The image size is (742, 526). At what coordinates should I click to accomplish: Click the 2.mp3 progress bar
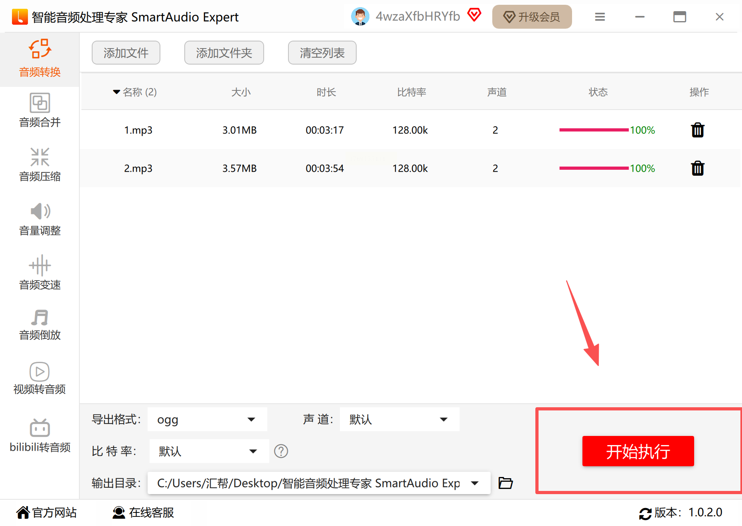click(594, 168)
